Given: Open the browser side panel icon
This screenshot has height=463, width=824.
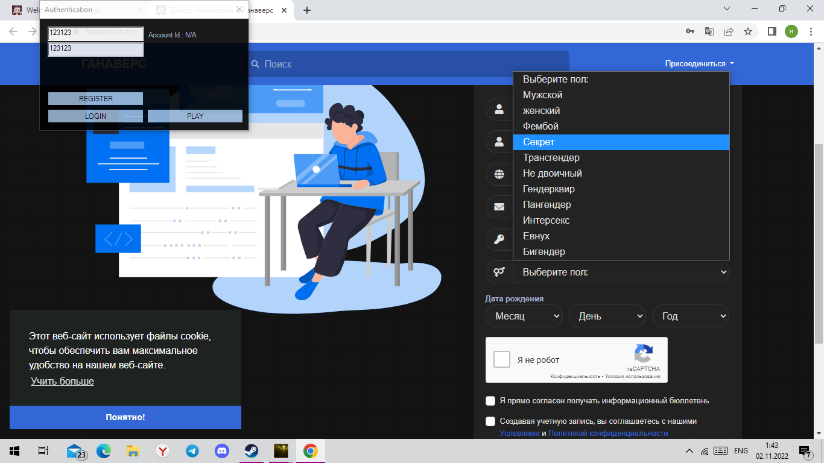Looking at the screenshot, I should pos(772,31).
